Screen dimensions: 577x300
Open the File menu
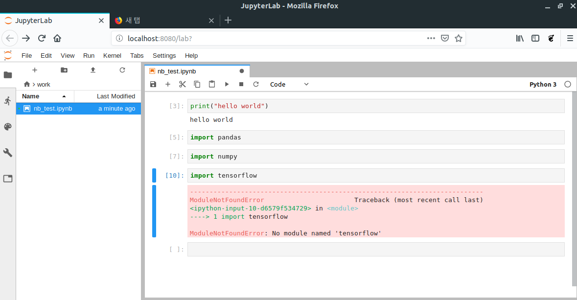tap(26, 56)
